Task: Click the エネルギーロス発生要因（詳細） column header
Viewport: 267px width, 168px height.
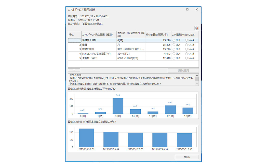Action: click(x=131, y=35)
